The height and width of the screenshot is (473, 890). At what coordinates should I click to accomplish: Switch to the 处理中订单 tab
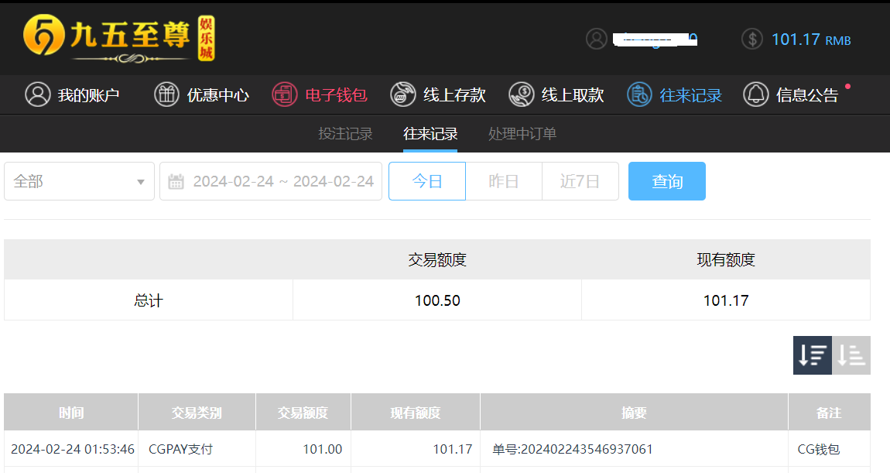pos(522,133)
